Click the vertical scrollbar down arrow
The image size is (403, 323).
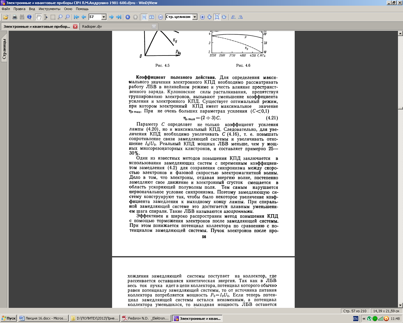click(400, 305)
